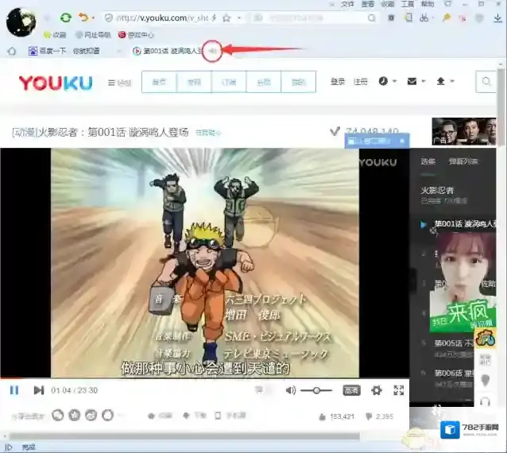The image size is (507, 453).
Task: Play 第005话 in episode list
Action: [453, 343]
